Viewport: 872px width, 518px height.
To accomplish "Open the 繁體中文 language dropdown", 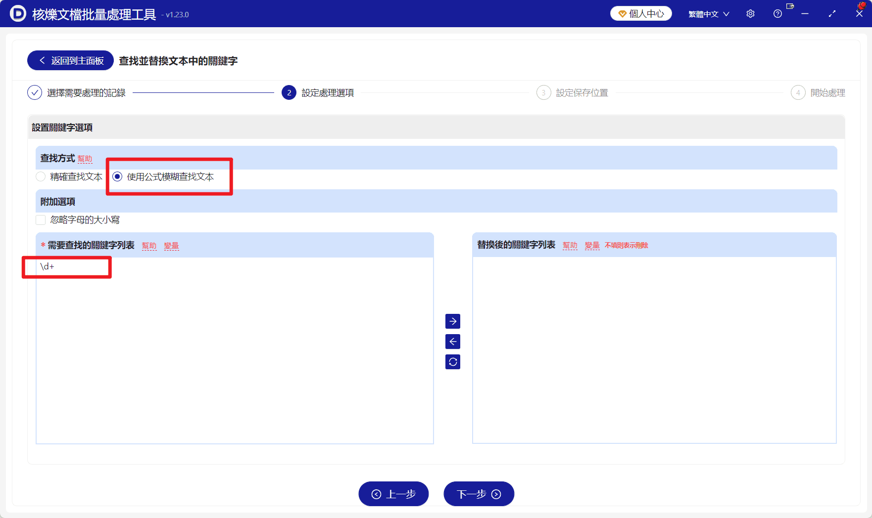I will tap(709, 14).
